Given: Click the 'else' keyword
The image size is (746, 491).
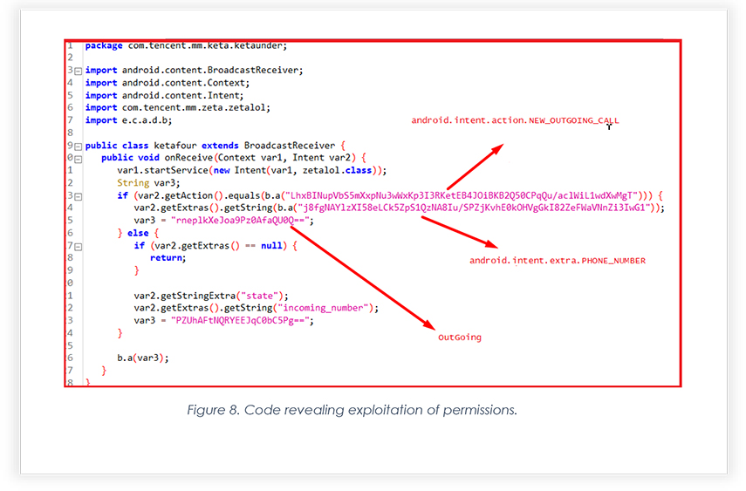Looking at the screenshot, I should [x=138, y=233].
